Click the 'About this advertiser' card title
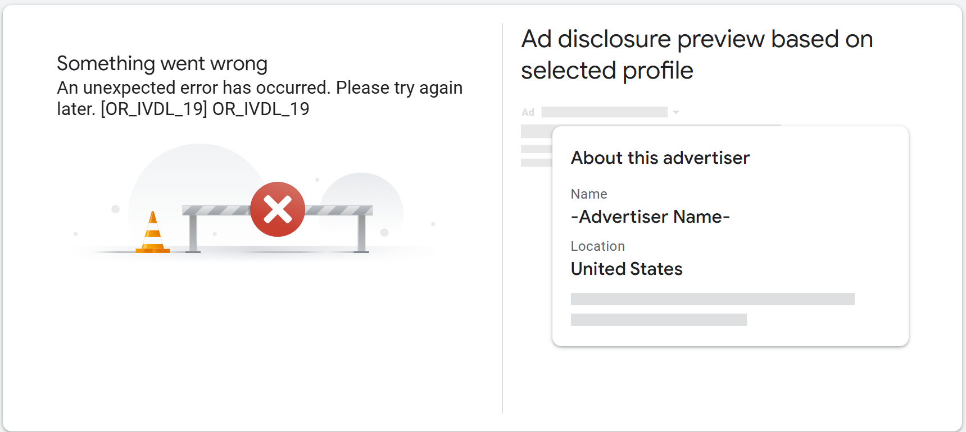The image size is (966, 432). (660, 158)
